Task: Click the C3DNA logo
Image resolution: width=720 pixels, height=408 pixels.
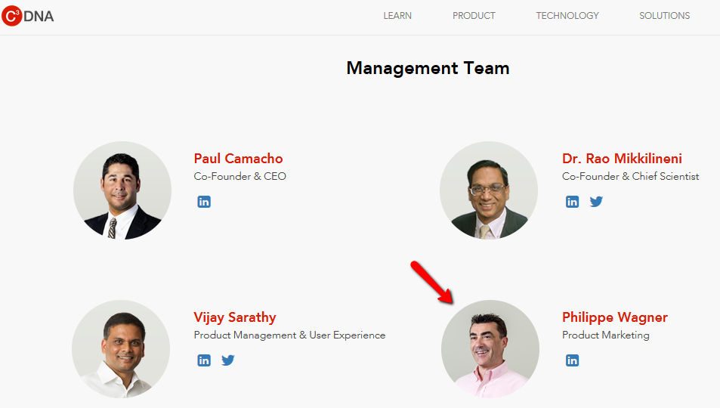Action: click(27, 16)
